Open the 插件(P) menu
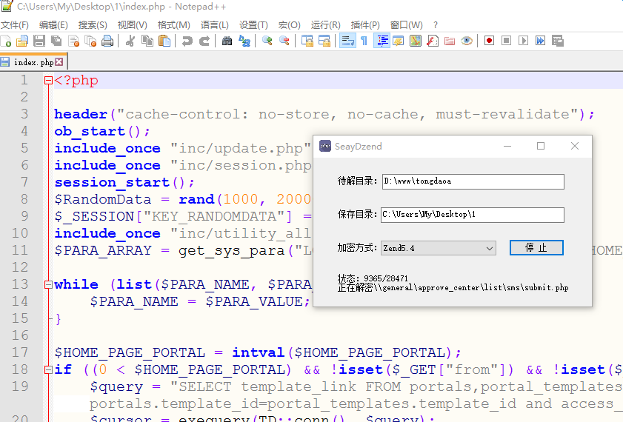This screenshot has width=623, height=422. pyautogui.click(x=365, y=25)
